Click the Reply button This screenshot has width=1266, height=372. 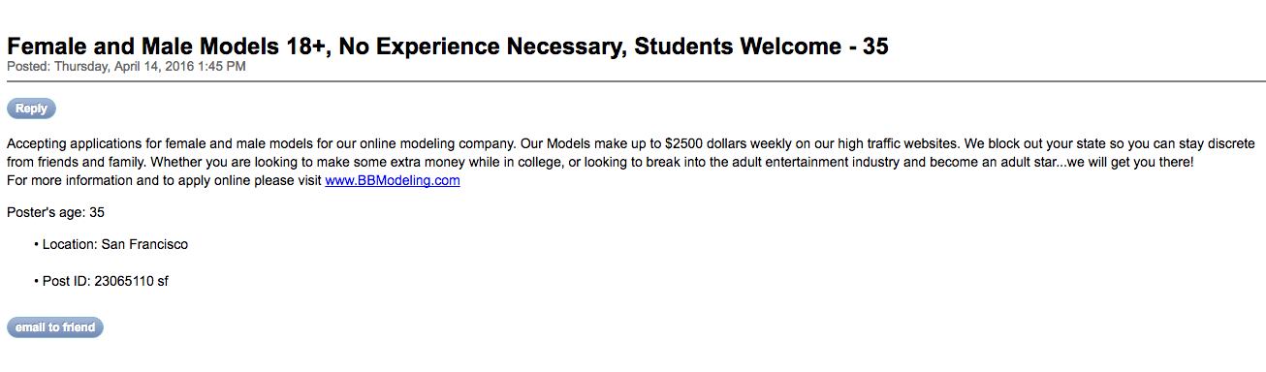pyautogui.click(x=31, y=108)
